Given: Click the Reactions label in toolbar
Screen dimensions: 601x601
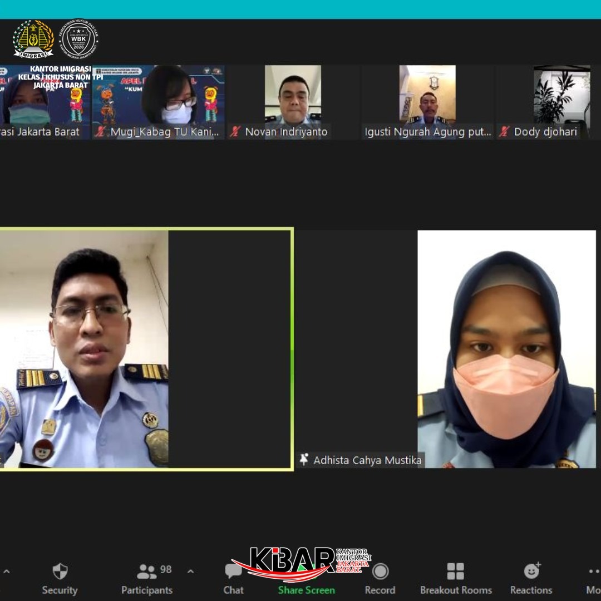Looking at the screenshot, I should click(x=531, y=590).
